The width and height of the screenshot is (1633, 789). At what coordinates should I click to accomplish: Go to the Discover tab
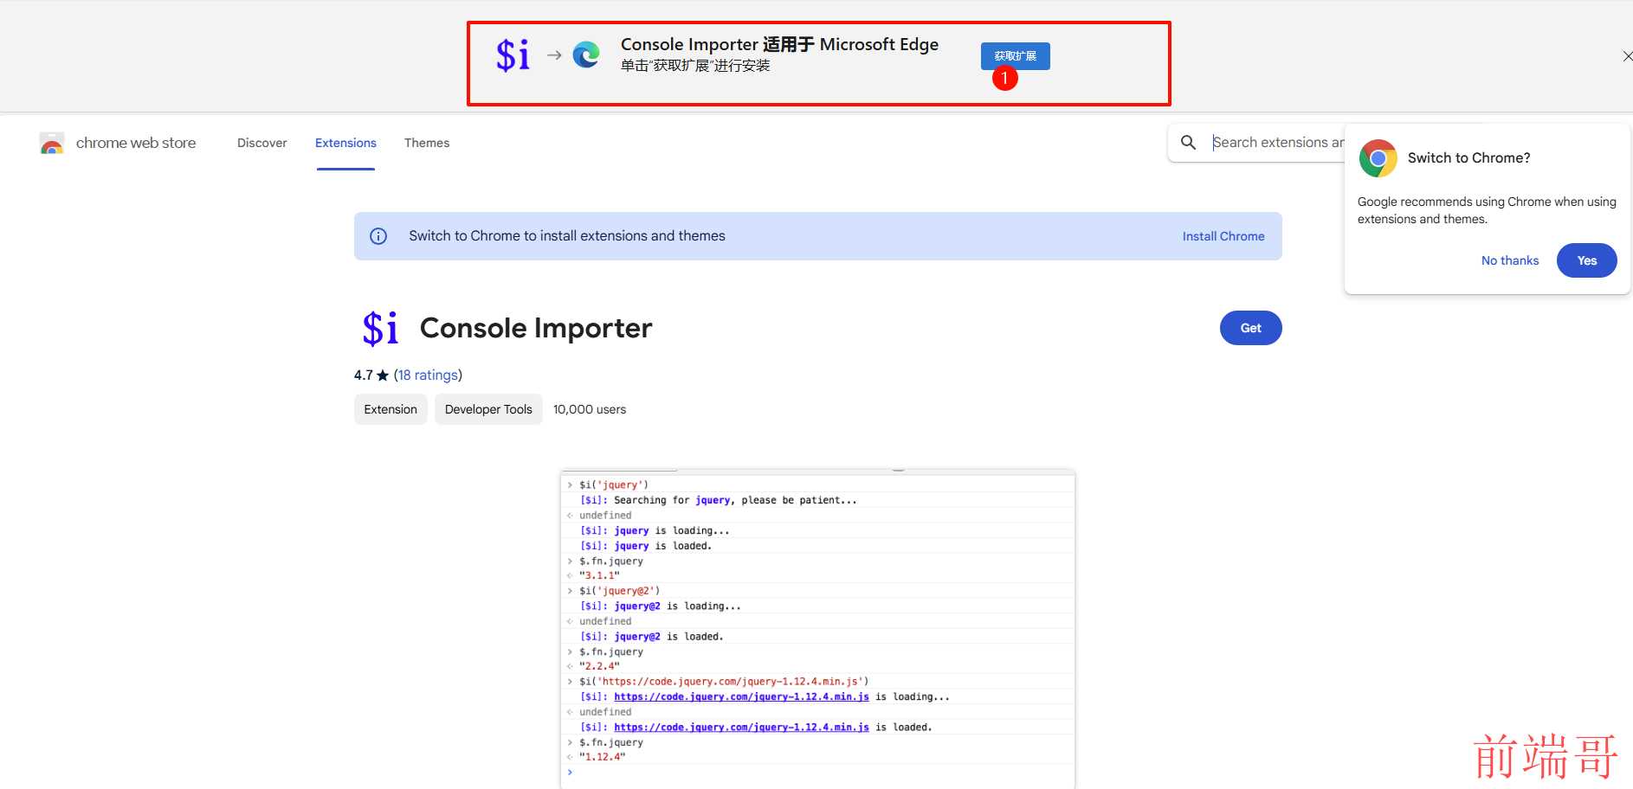(x=262, y=143)
